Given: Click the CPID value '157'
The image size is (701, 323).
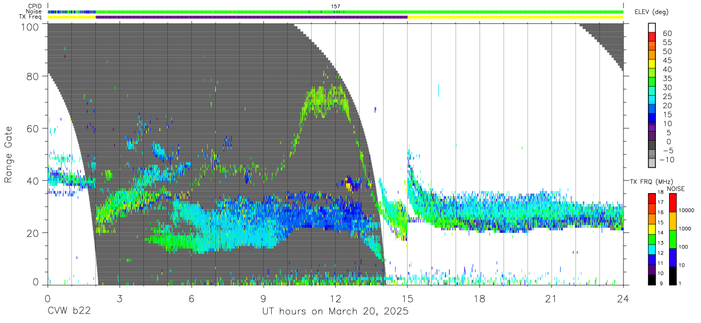Looking at the screenshot, I should coord(336,6).
